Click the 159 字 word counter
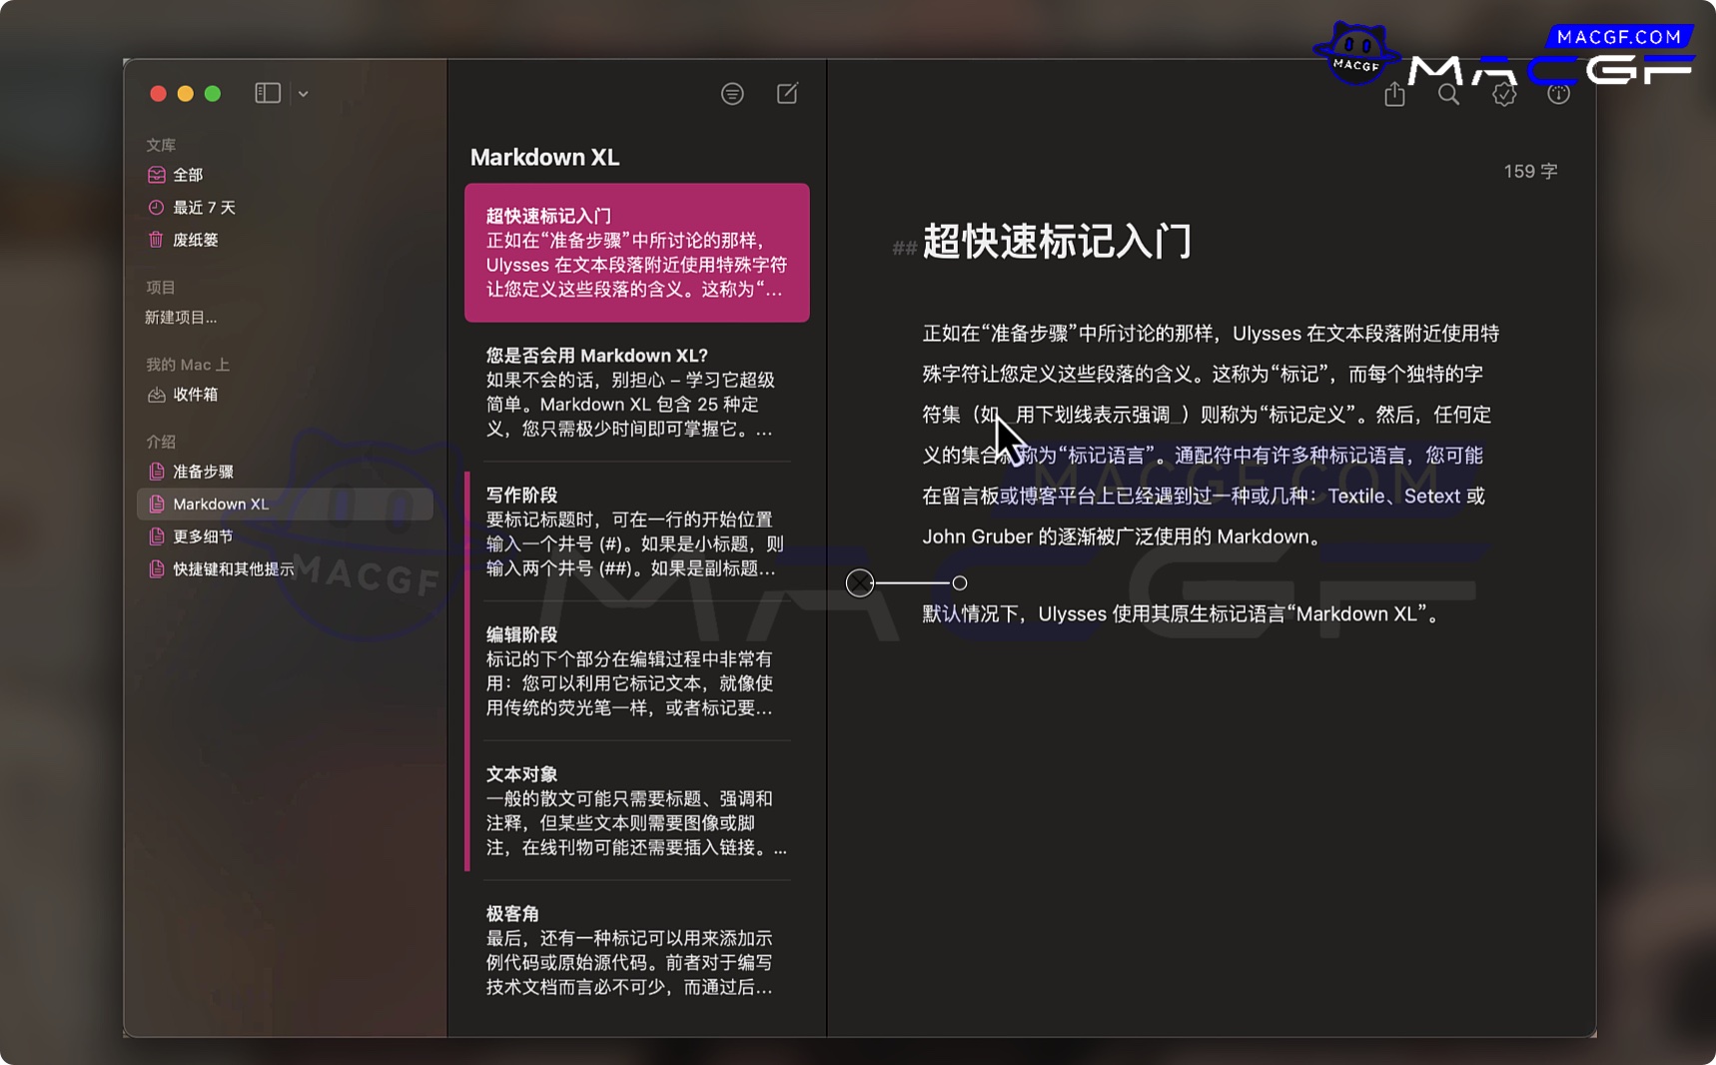 [x=1530, y=172]
